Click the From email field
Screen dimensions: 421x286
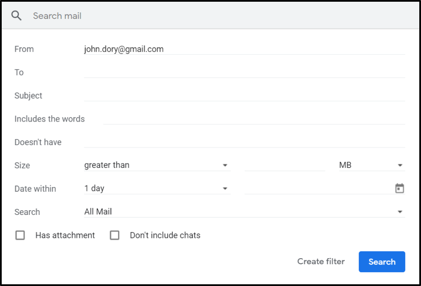pyautogui.click(x=244, y=49)
